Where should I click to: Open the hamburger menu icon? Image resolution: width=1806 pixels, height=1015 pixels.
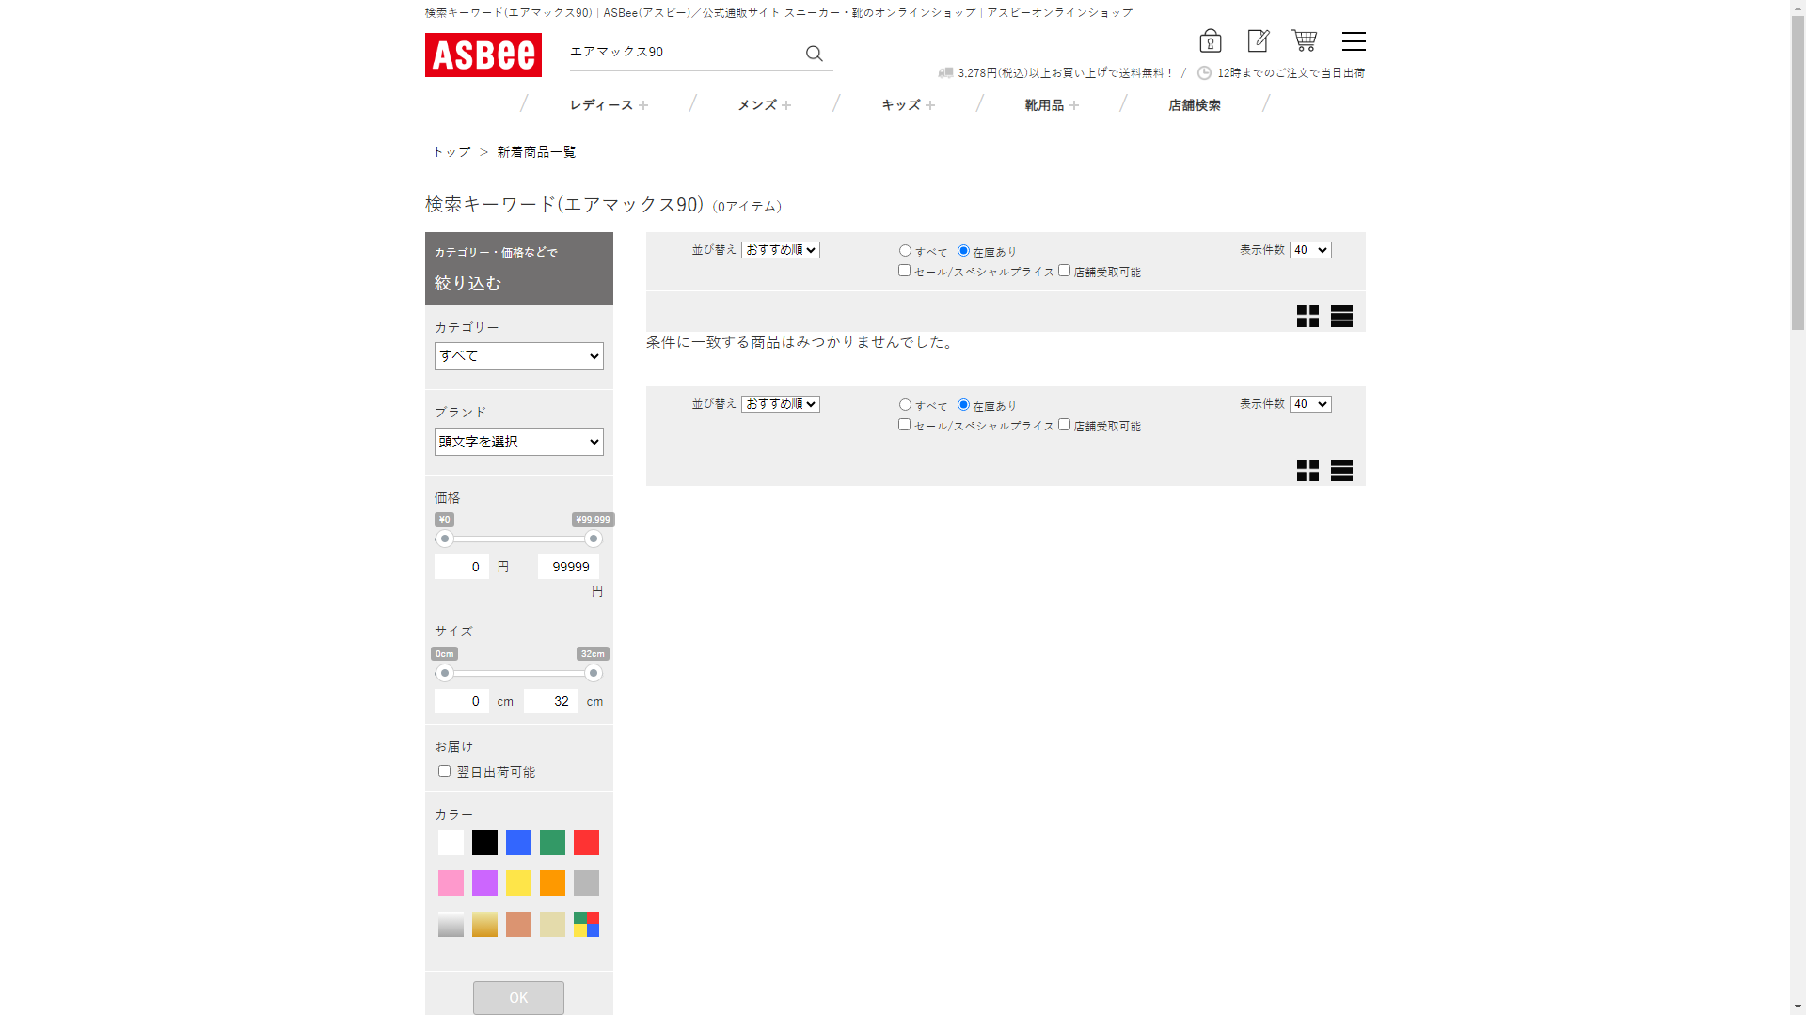tap(1354, 41)
